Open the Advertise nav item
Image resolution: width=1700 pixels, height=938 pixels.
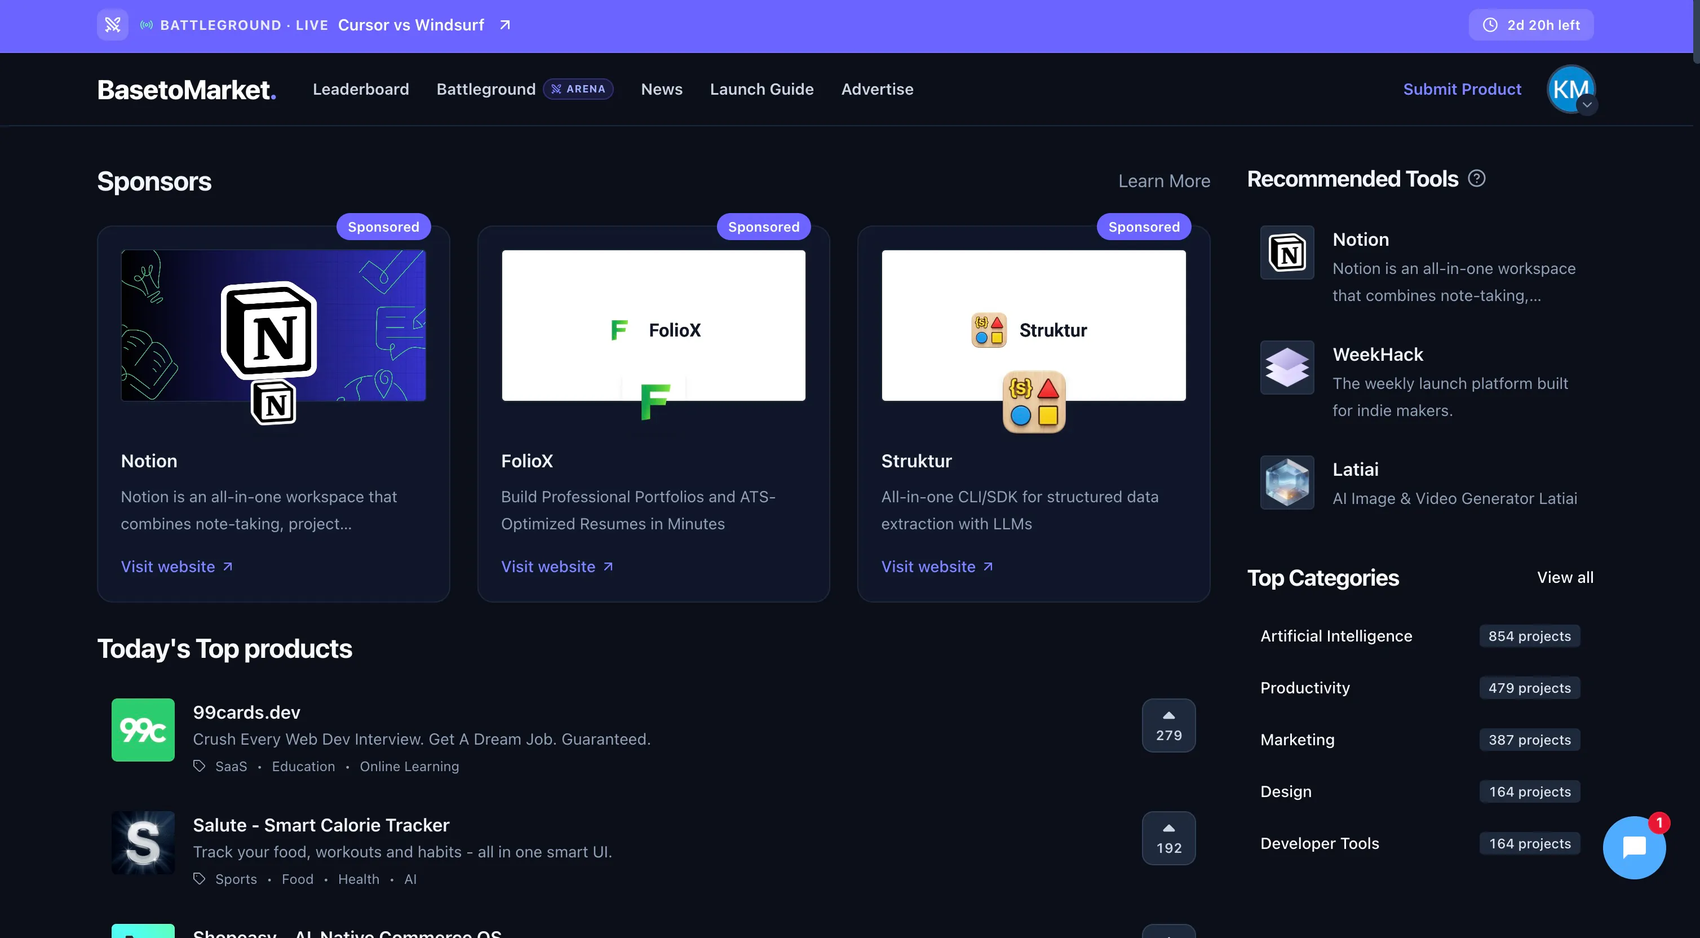pos(877,89)
